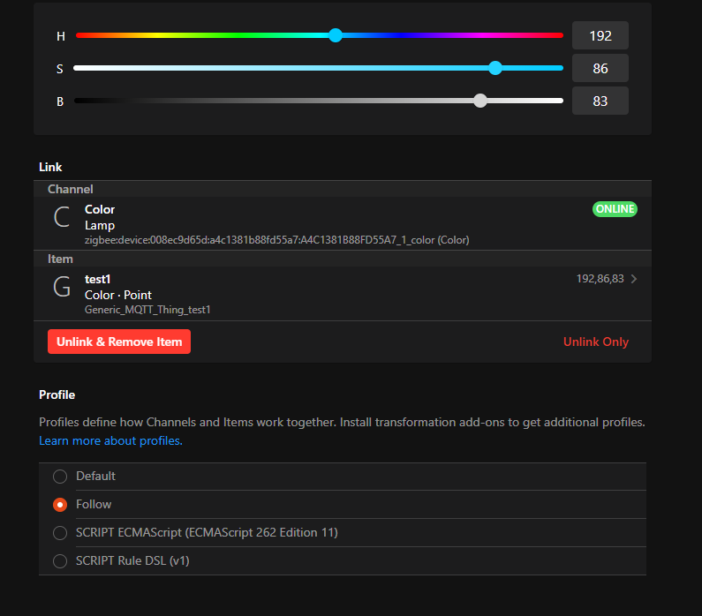This screenshot has width=702, height=616.
Task: Click the test1 item 'G' avatar icon
Action: click(62, 288)
